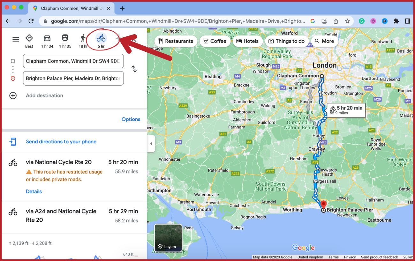Open the More search categories
This screenshot has width=415, height=261.
(324, 41)
